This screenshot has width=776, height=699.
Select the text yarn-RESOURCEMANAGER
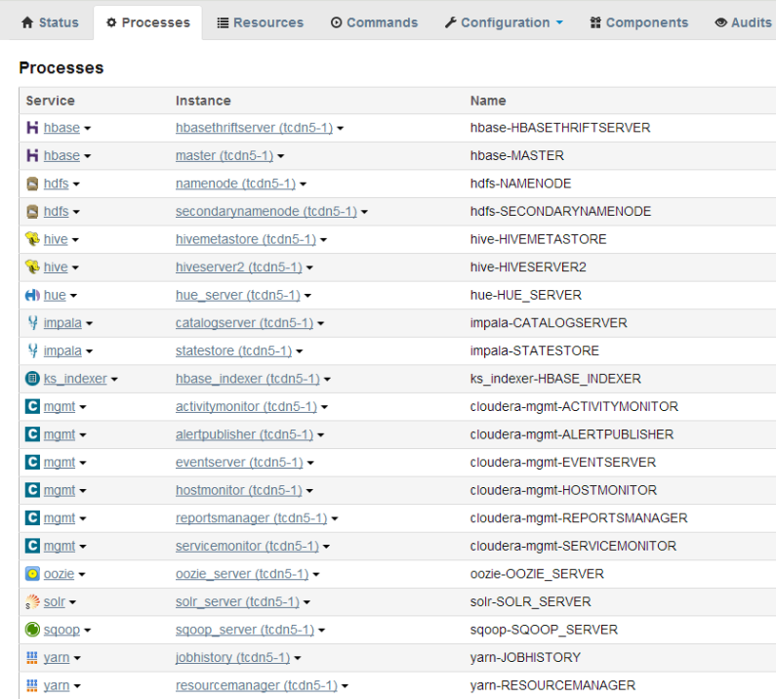pyautogui.click(x=552, y=685)
